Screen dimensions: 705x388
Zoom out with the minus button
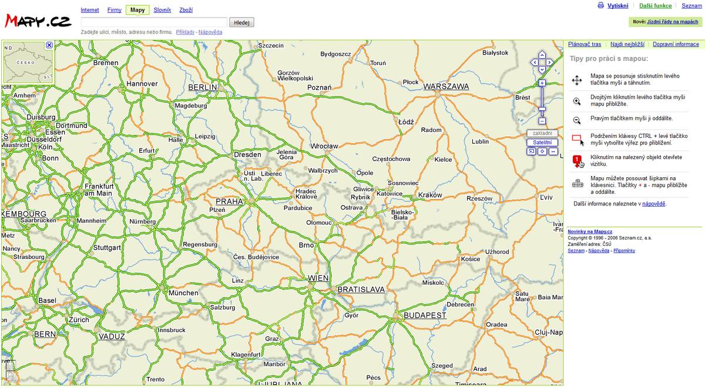click(542, 121)
